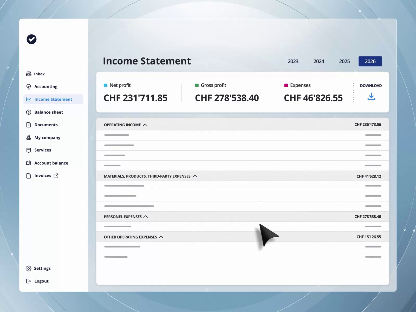View Account balance page
This screenshot has width=416, height=312.
pos(51,163)
